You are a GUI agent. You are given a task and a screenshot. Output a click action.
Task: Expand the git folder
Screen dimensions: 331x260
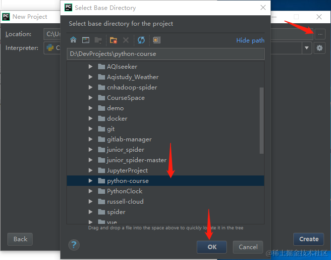pyautogui.click(x=90, y=129)
